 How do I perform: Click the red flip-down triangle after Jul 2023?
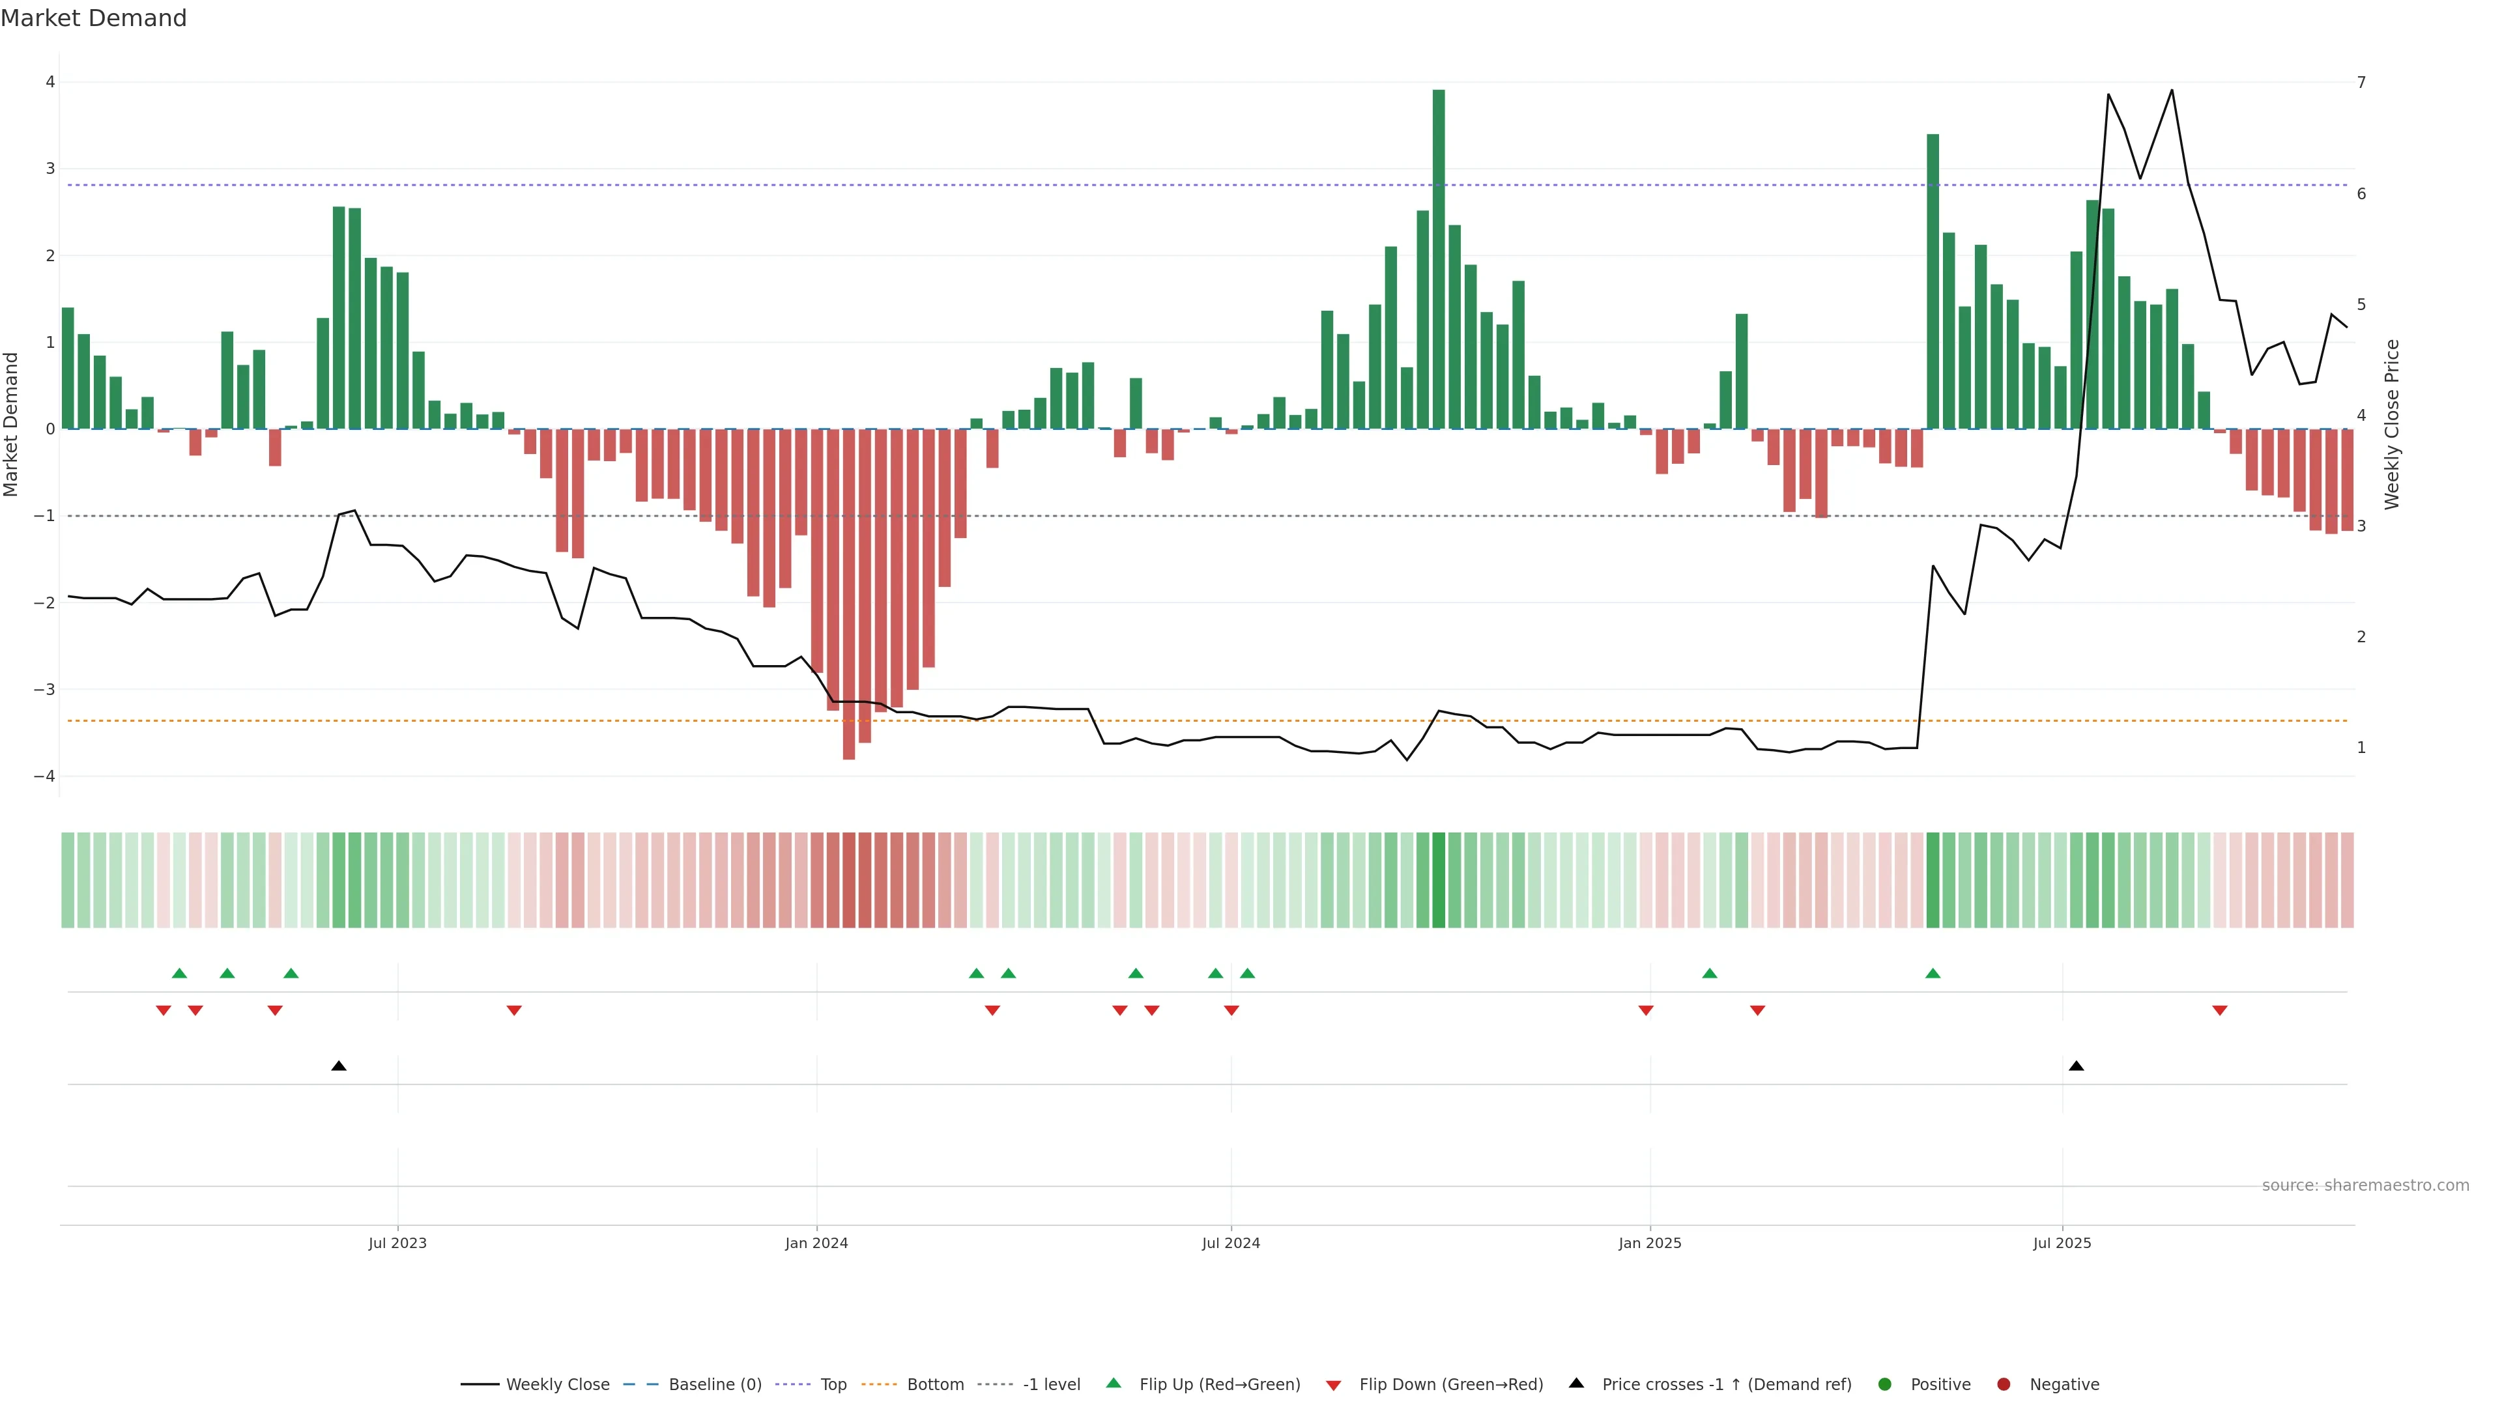514,1011
